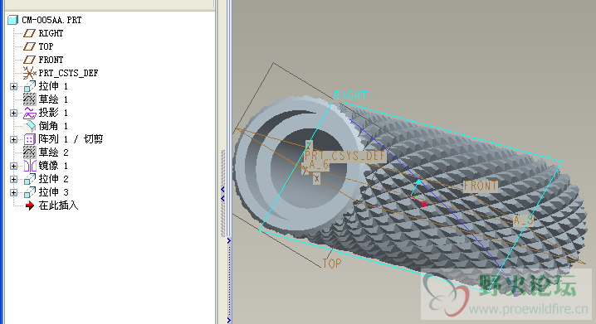
Task: Expand the 投影 1 feature node
Action: (x=13, y=113)
